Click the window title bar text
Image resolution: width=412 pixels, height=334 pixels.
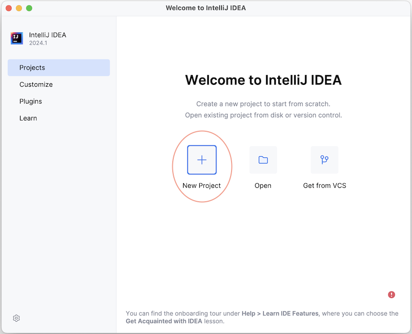pyautogui.click(x=205, y=8)
